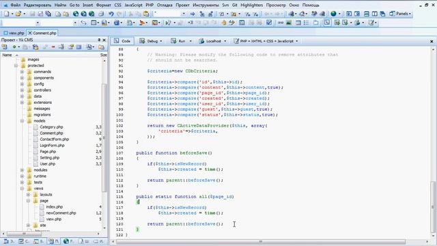Expand the modules folder
The width and height of the screenshot is (437, 246).
coord(22,170)
